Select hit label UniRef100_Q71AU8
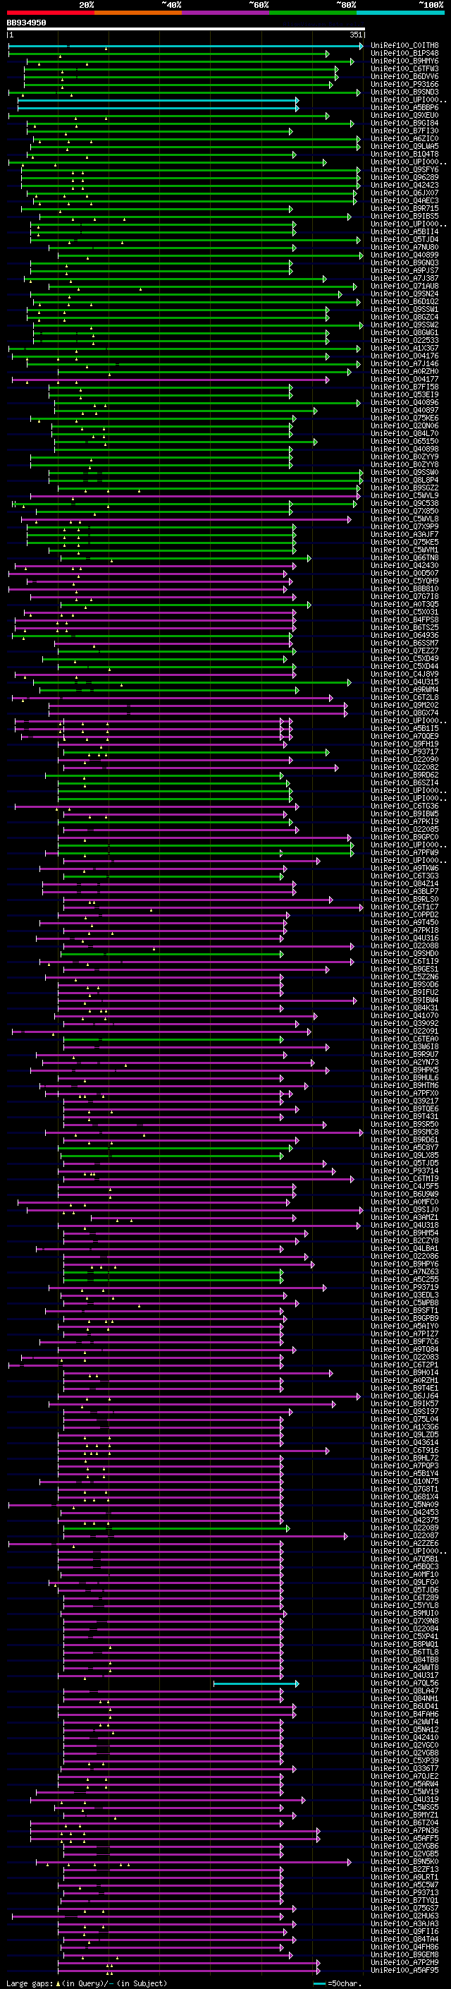The height and width of the screenshot is (1989, 451). (404, 286)
